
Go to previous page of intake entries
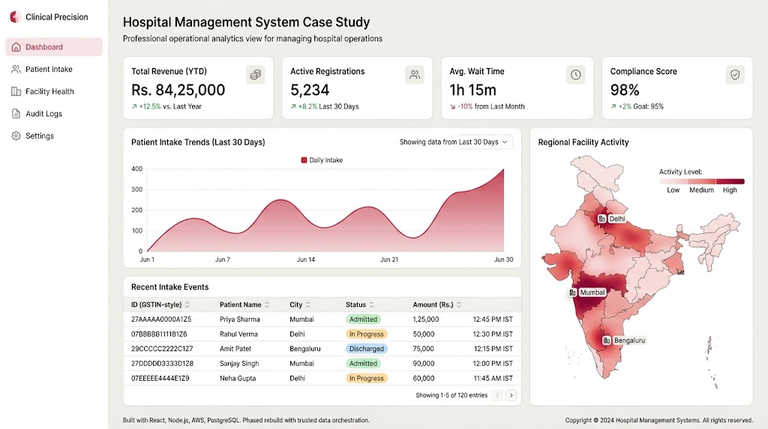pyautogui.click(x=497, y=395)
